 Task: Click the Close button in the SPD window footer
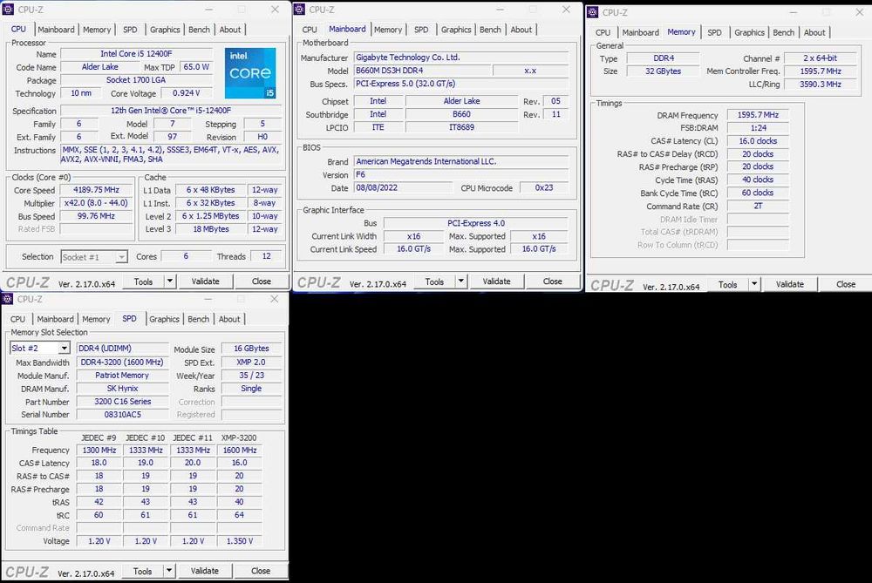(x=260, y=571)
